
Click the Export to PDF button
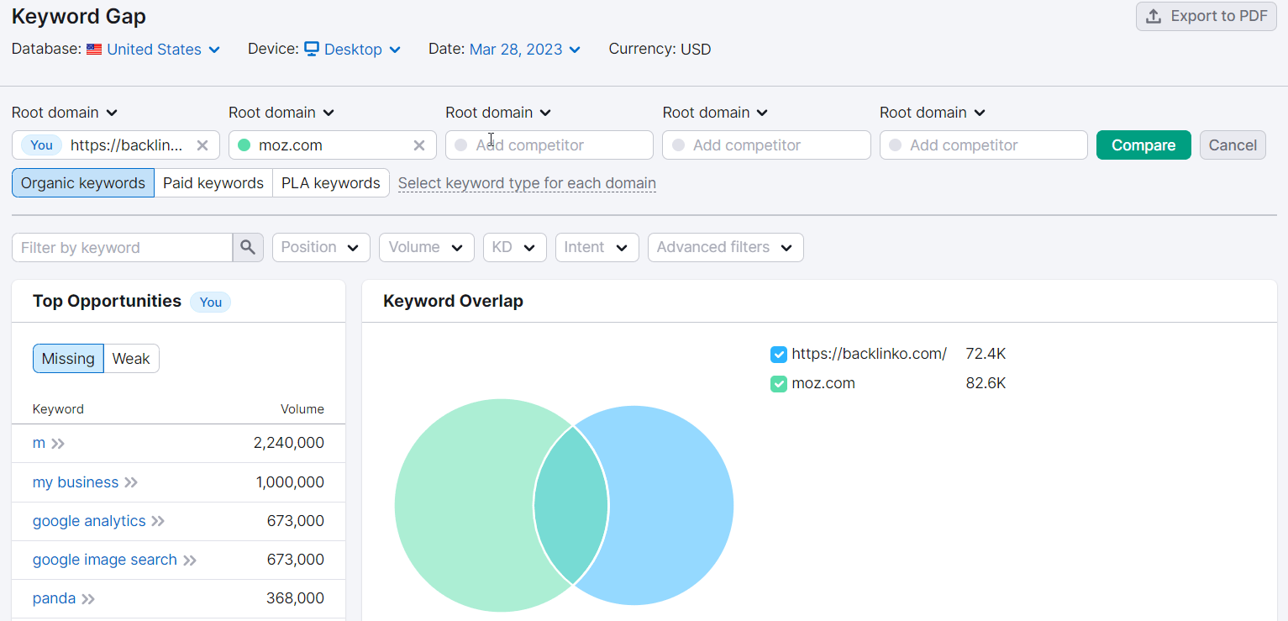click(1206, 16)
